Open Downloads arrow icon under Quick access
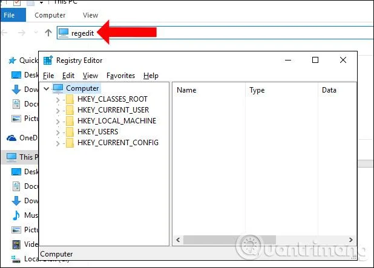The height and width of the screenshot is (268, 374). 16,90
